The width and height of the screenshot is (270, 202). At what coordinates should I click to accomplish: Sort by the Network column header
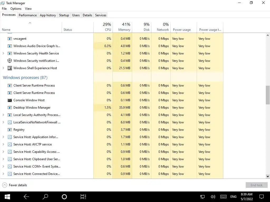(161, 27)
